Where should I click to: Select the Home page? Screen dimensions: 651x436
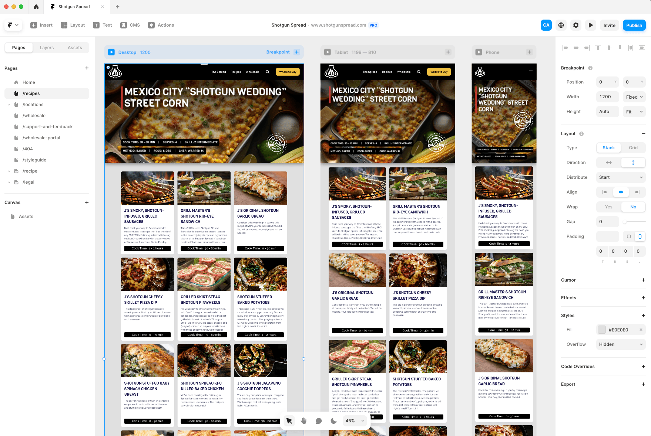coord(47,82)
